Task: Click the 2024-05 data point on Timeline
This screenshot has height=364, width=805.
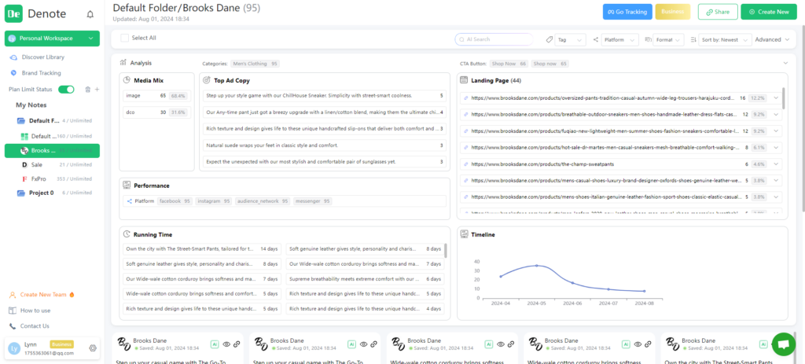Action: (536, 266)
